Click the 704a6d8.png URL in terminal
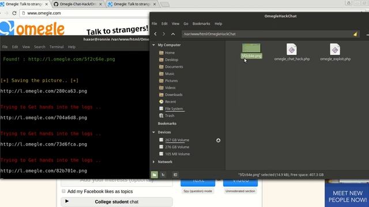The width and height of the screenshot is (369, 207). click(x=44, y=117)
